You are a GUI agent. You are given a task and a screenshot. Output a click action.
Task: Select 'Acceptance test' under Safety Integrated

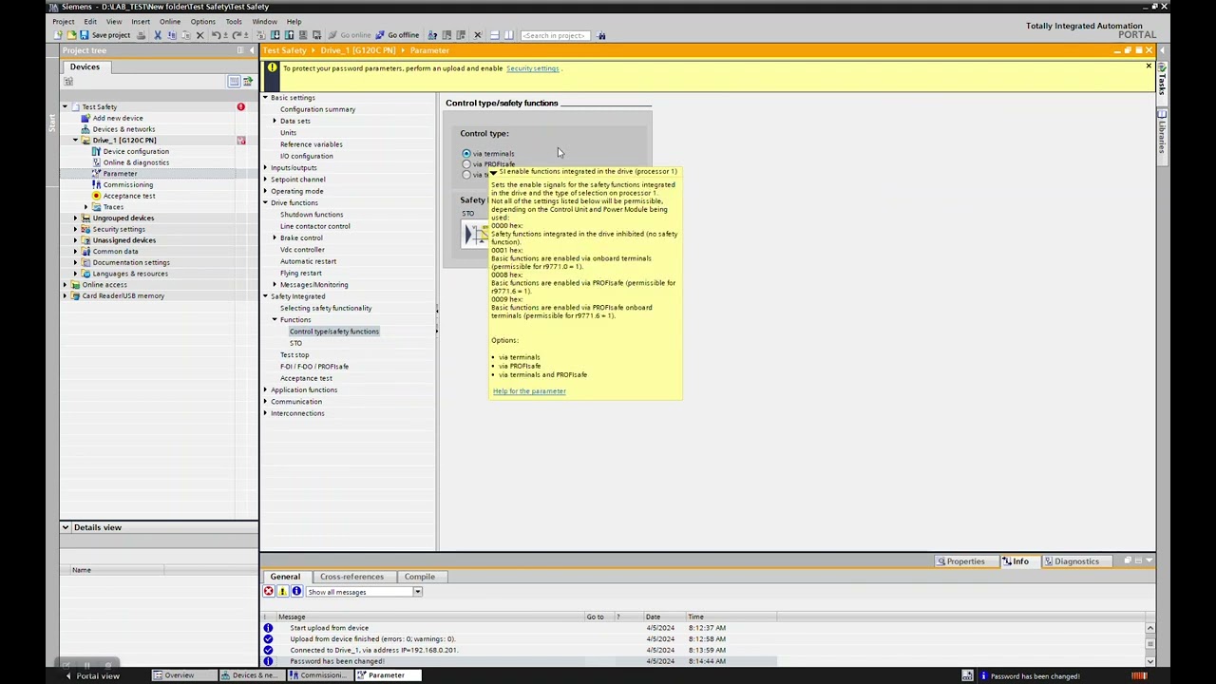pos(306,378)
